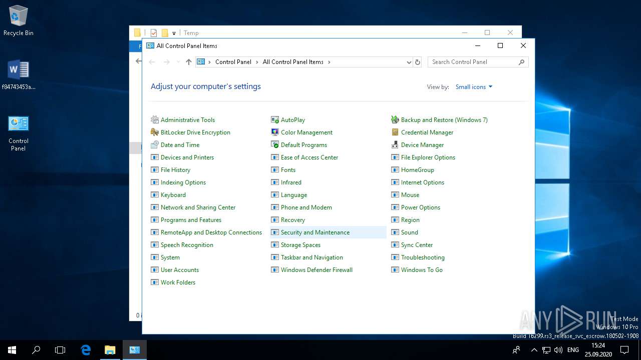Click the System icon
Viewport: 641px width, 360px height.
[155, 257]
